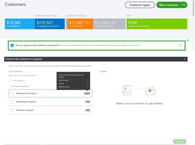
Task: Click the Toronto location $0.00 badge
Action: 88,110
